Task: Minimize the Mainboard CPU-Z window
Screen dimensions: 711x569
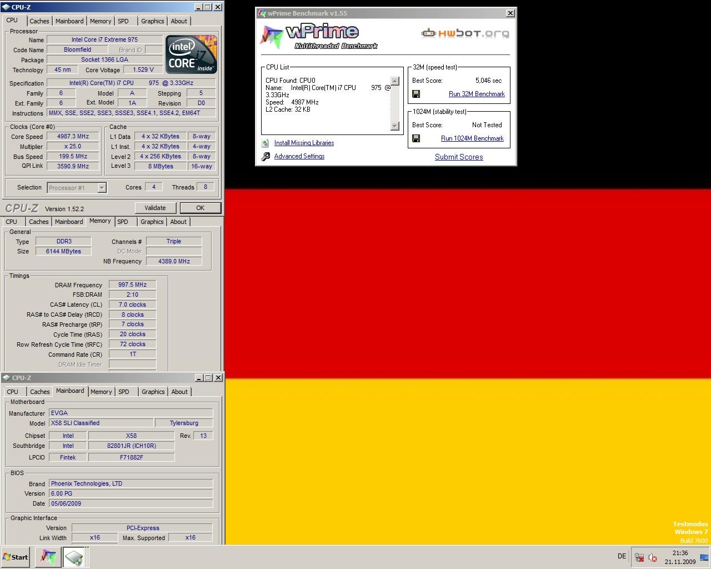Action: (199, 378)
